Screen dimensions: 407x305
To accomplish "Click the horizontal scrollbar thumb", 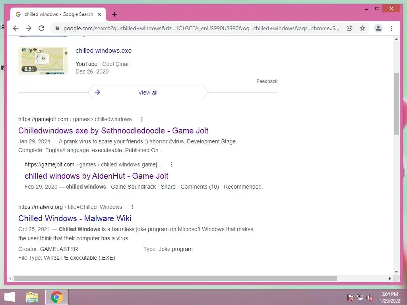I will 175,278.
